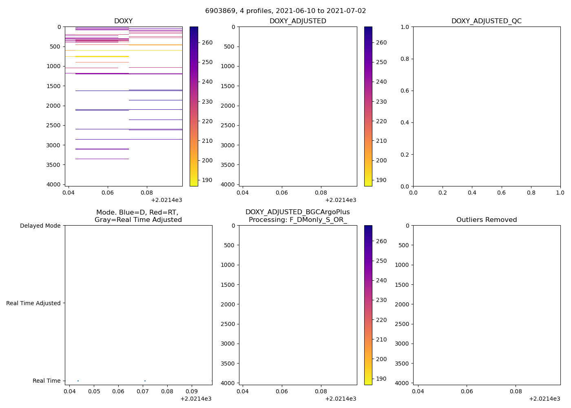Click the colorbar beside the DOXY plot

194,106
